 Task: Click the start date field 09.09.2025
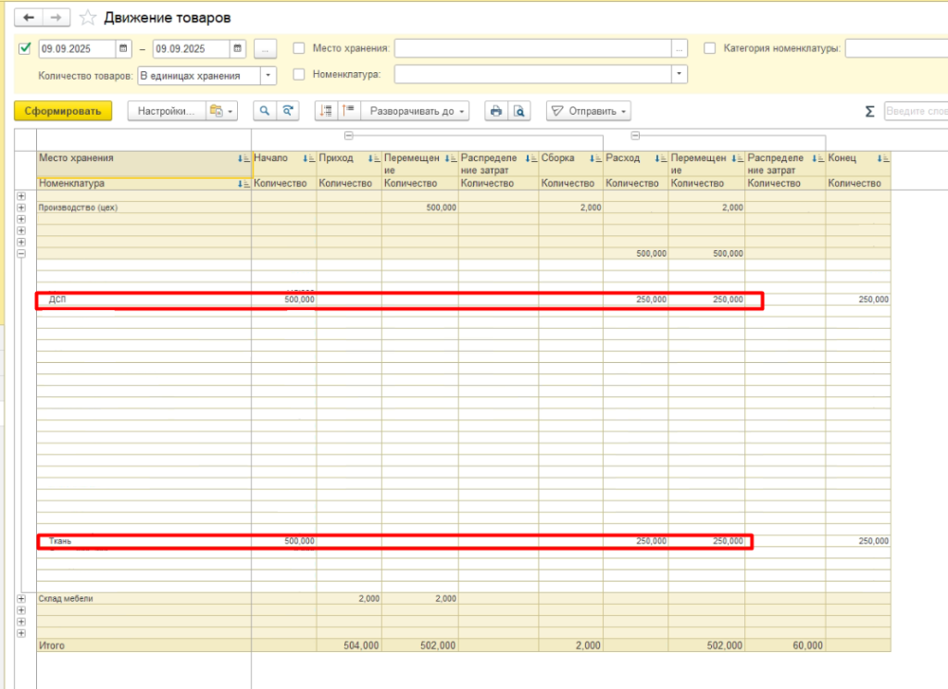(77, 48)
